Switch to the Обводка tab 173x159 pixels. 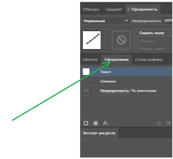click(91, 9)
